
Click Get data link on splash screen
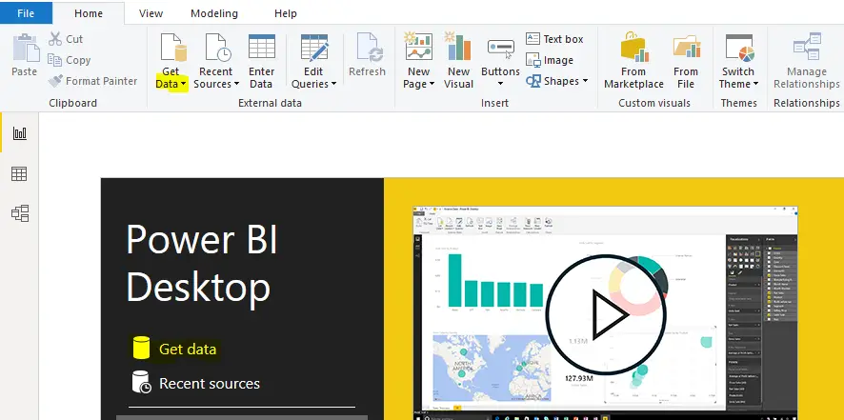click(x=188, y=349)
